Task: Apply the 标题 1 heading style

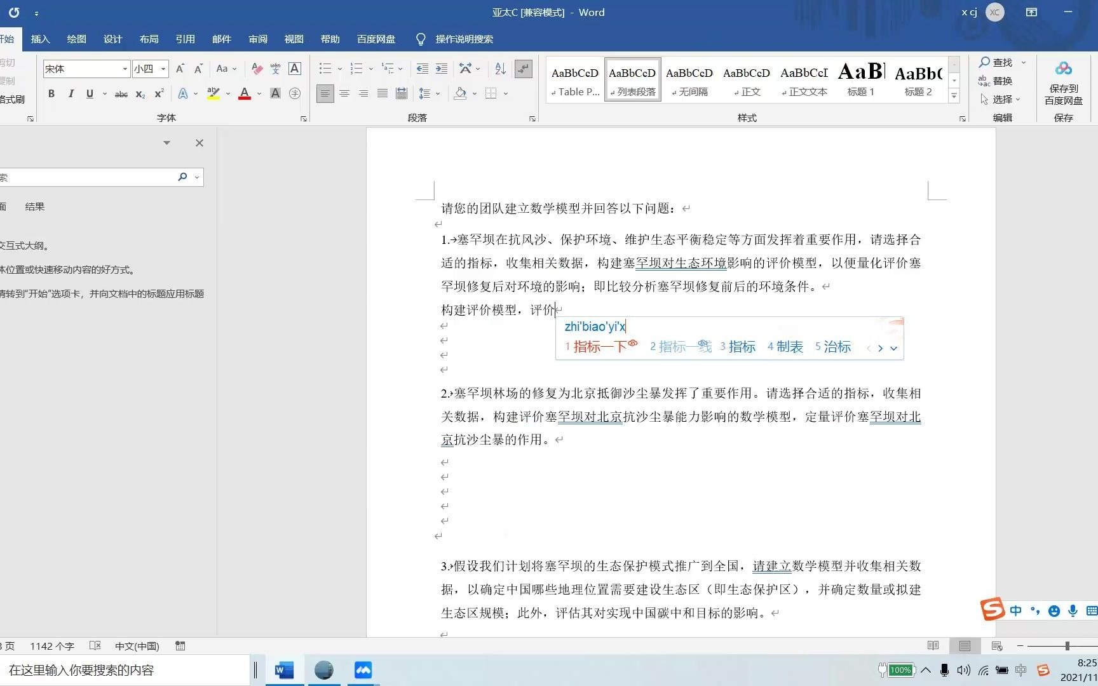Action: click(861, 79)
